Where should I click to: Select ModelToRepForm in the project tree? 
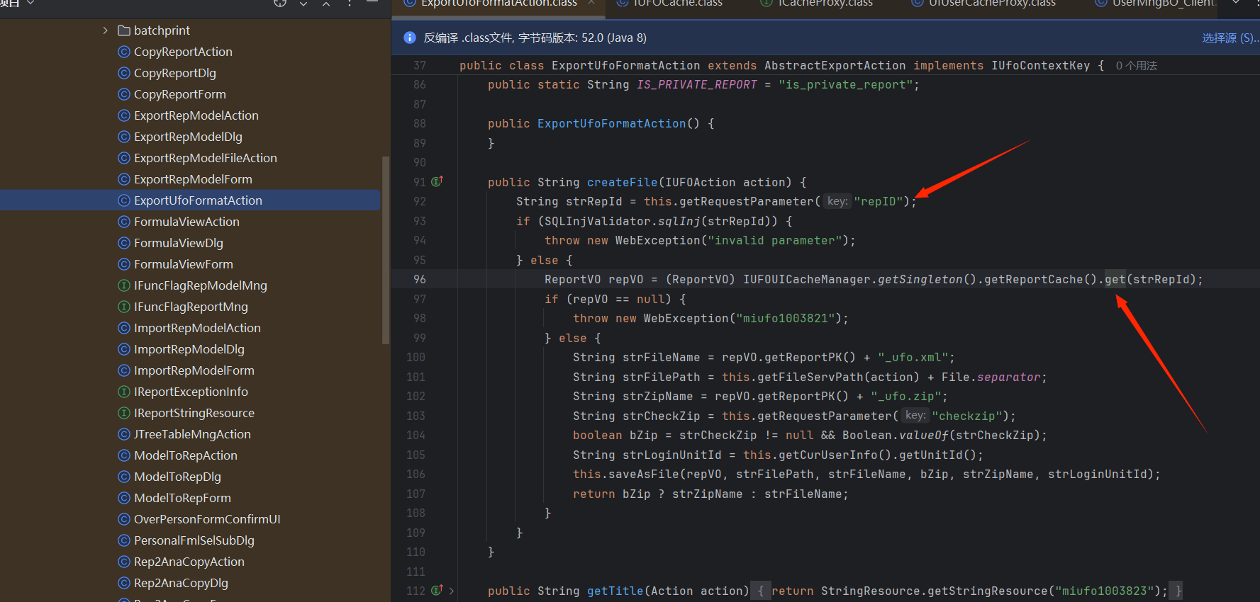182,498
